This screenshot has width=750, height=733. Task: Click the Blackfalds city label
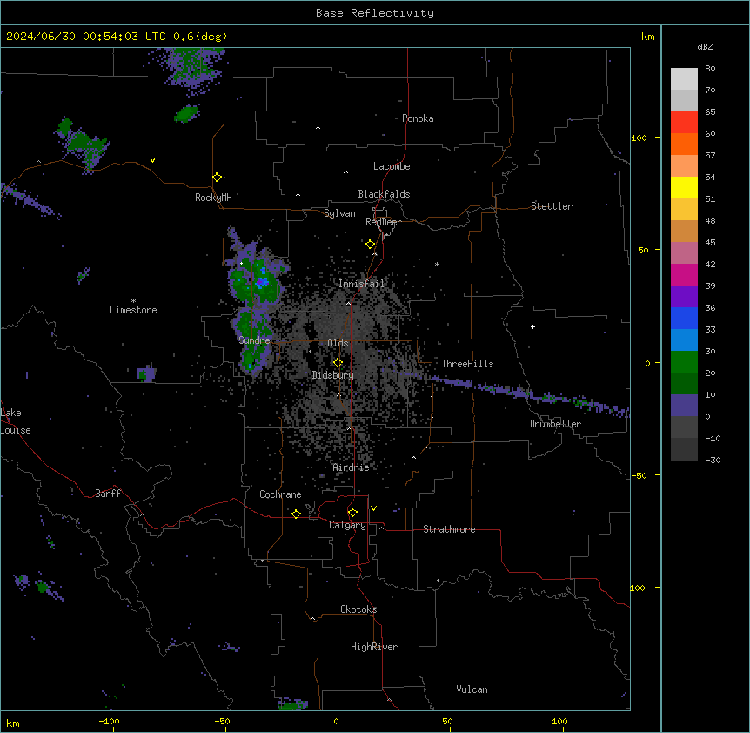[x=384, y=194]
